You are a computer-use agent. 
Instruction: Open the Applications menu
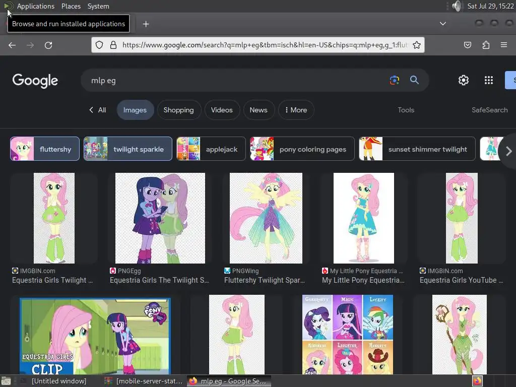click(36, 6)
